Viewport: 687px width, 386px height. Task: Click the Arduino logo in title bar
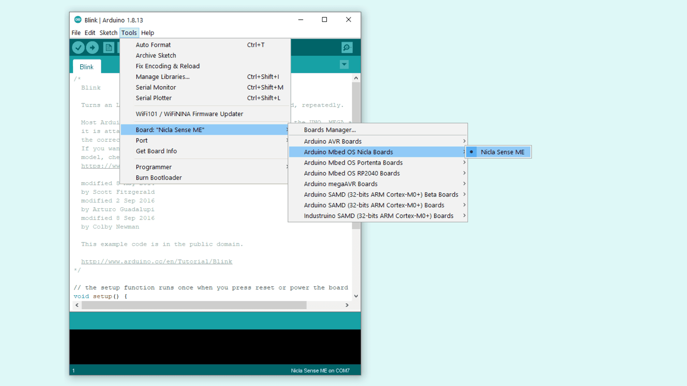(x=78, y=20)
